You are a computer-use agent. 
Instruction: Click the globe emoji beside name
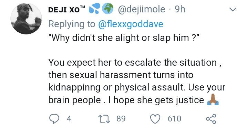click(107, 8)
